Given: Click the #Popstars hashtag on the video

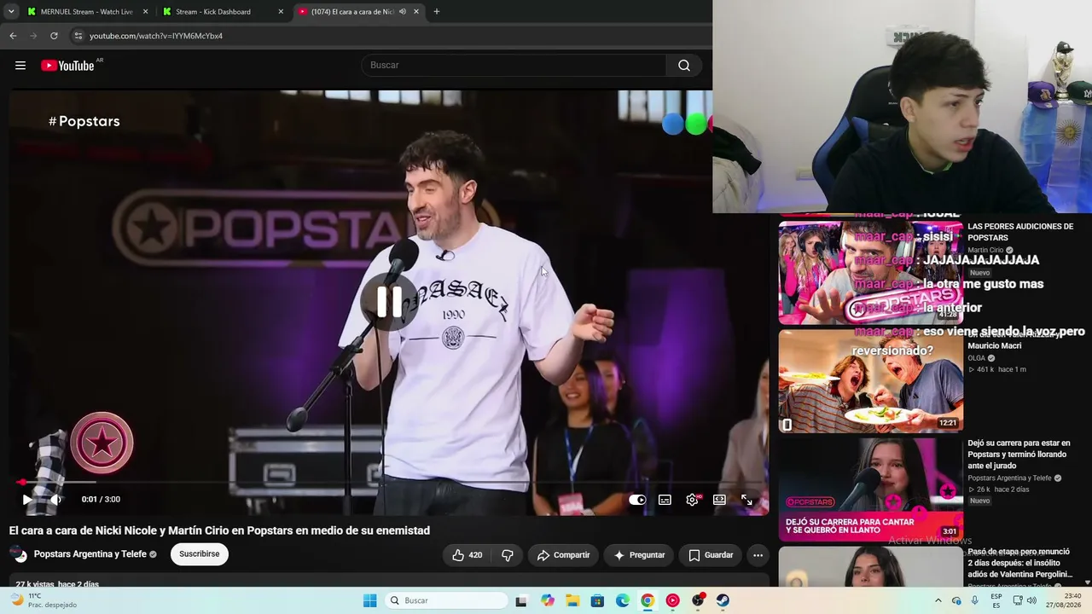Looking at the screenshot, I should [84, 121].
